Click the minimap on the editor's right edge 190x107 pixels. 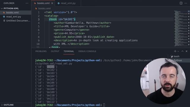pyautogui.click(x=181, y=28)
